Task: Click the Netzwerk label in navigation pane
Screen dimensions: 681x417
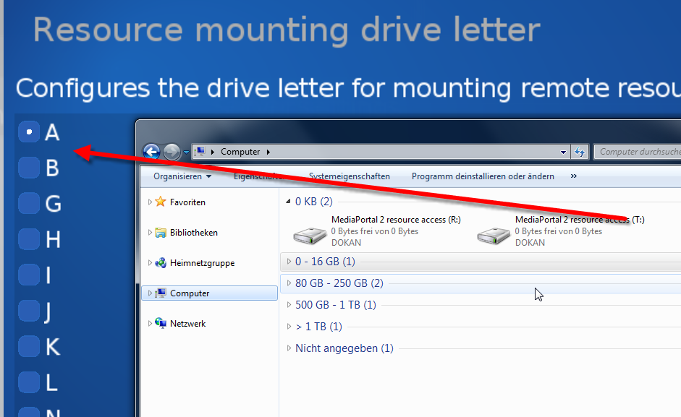Action: click(x=187, y=324)
